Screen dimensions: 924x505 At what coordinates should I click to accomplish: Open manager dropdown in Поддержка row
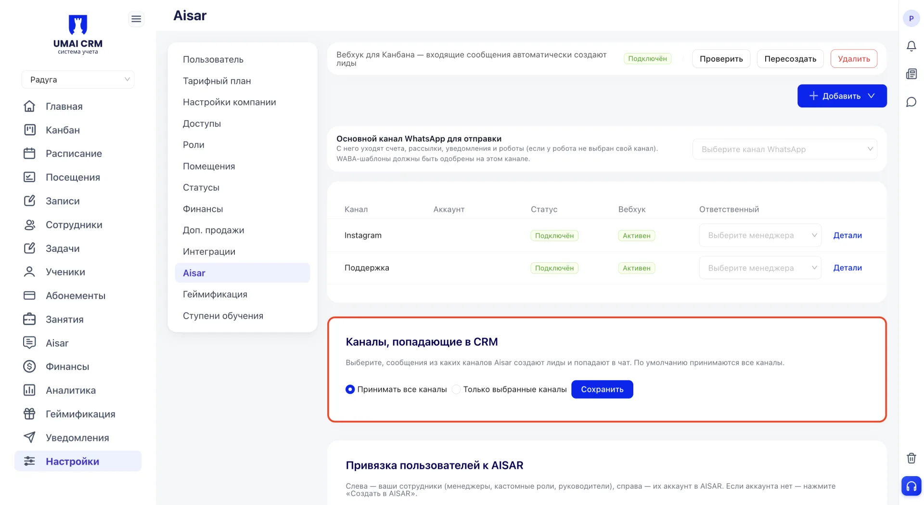pyautogui.click(x=760, y=268)
